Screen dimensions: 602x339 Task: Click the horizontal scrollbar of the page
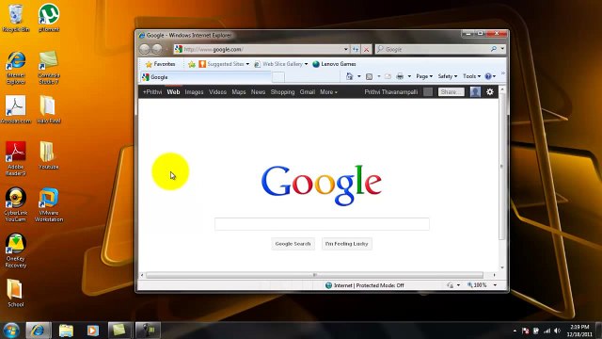[314, 275]
